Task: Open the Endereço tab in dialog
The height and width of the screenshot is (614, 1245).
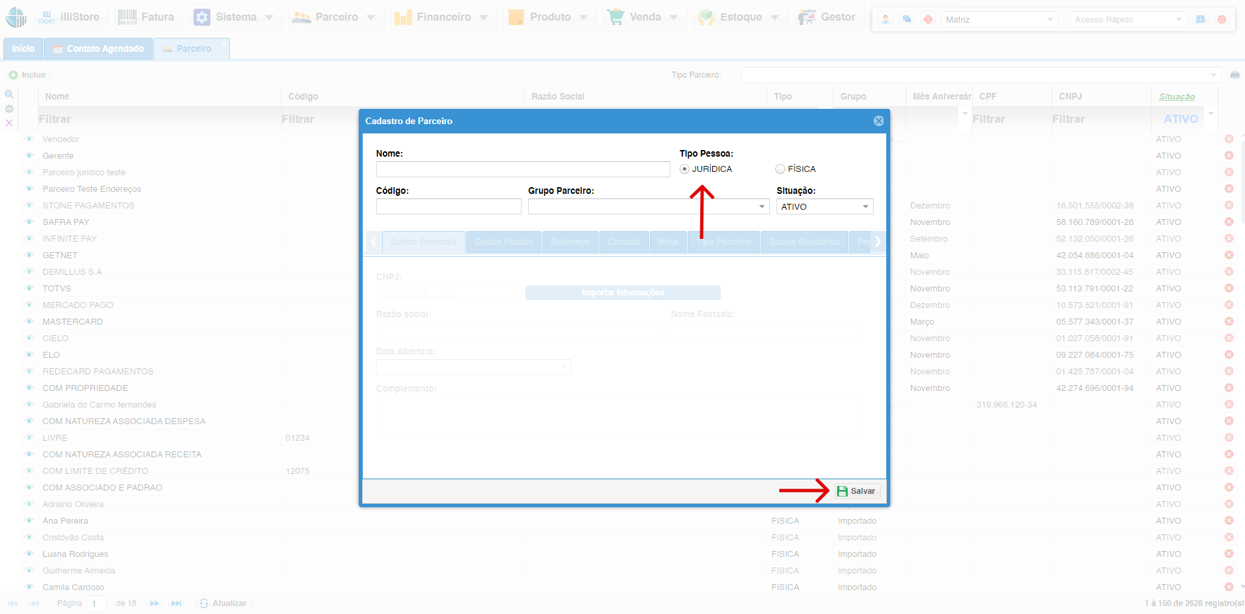Action: 570,242
